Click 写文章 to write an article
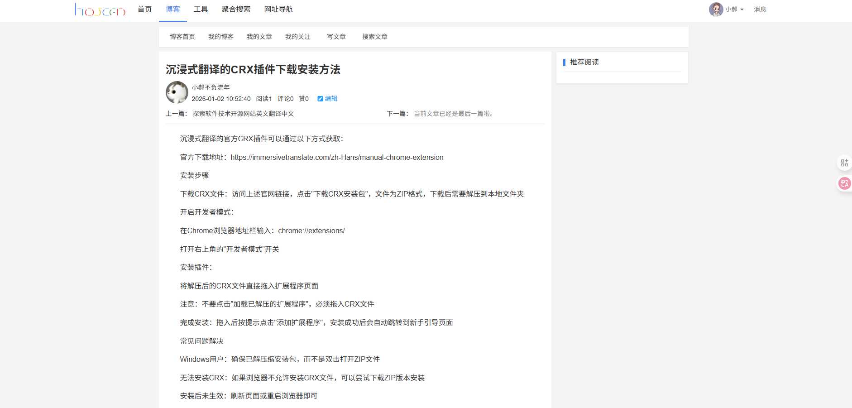 [336, 37]
